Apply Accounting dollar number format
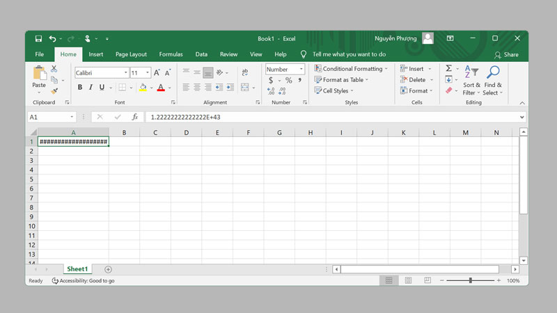 [271, 80]
